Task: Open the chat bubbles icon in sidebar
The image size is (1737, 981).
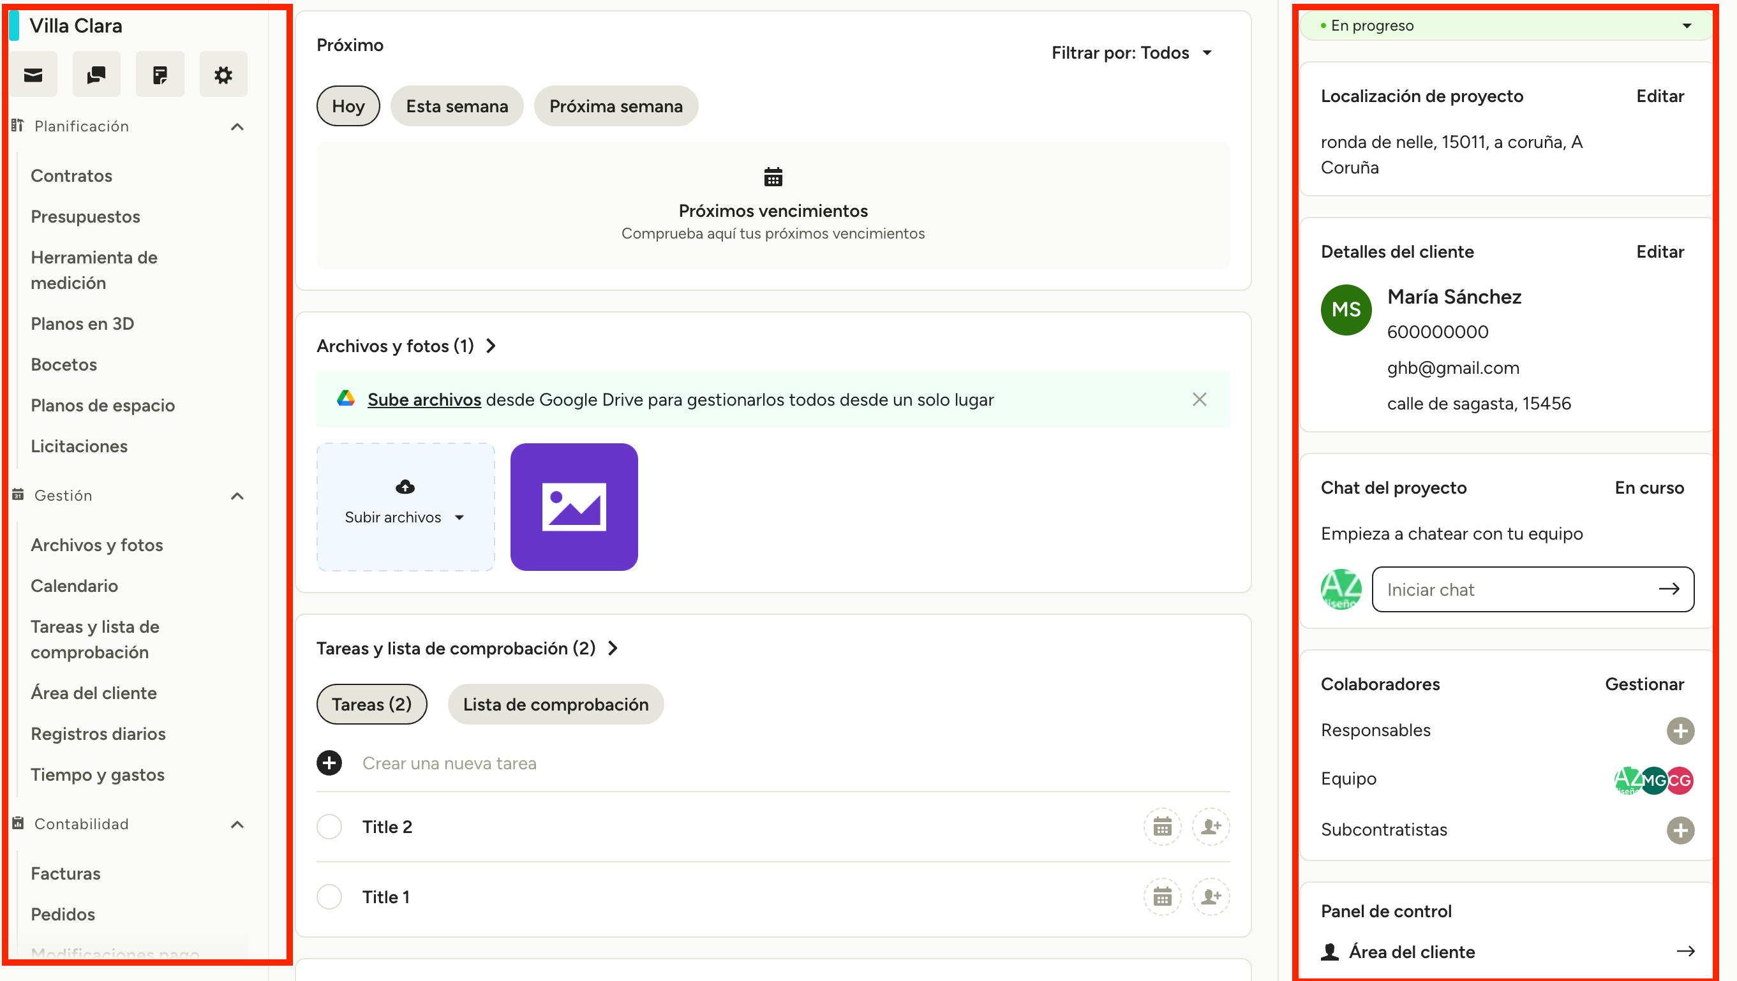Action: (96, 74)
